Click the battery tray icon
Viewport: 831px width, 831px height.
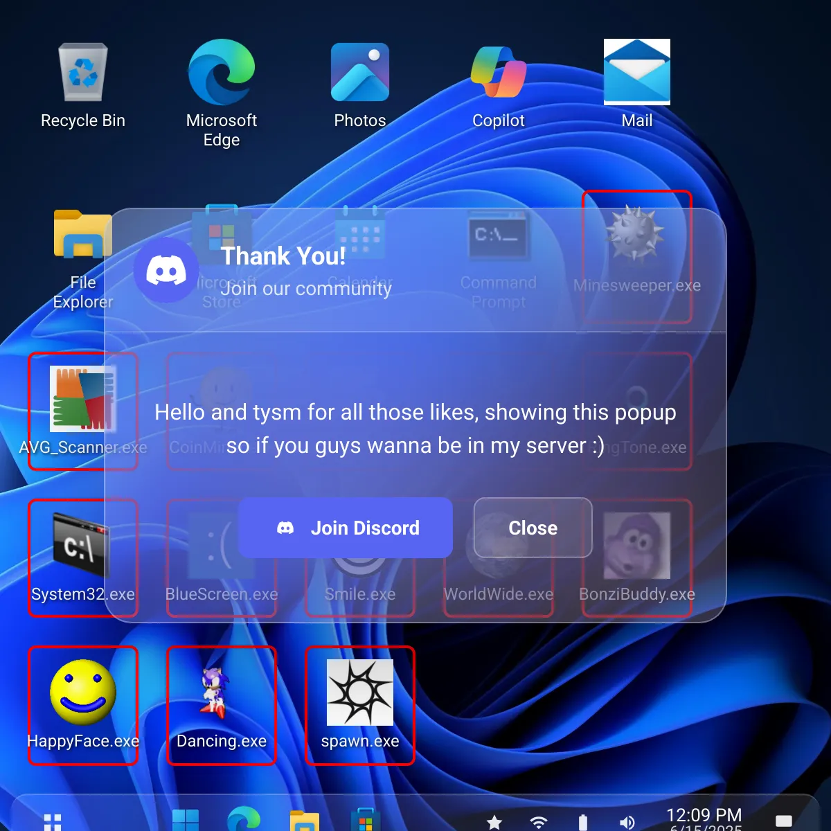point(583,823)
